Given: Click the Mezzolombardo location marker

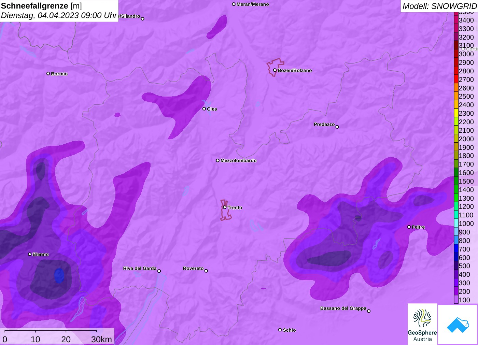Looking at the screenshot, I should (x=218, y=160).
